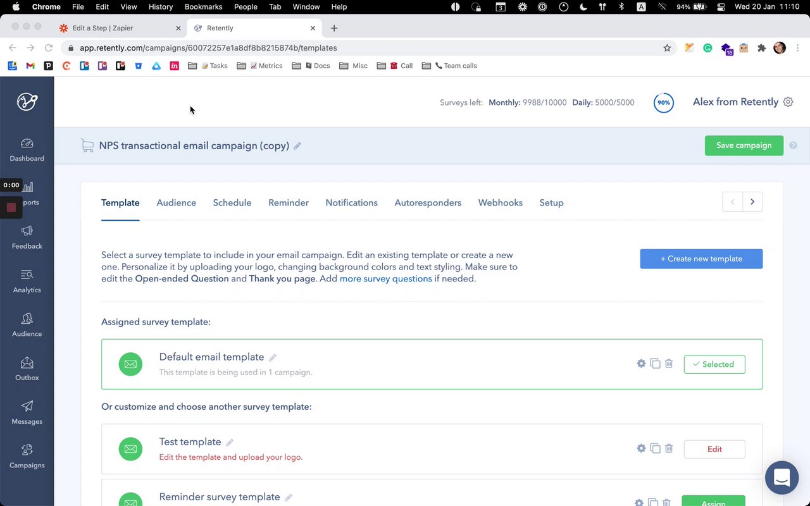810x506 pixels.
Task: Switch to the Audience campaign tab
Action: pyautogui.click(x=177, y=203)
